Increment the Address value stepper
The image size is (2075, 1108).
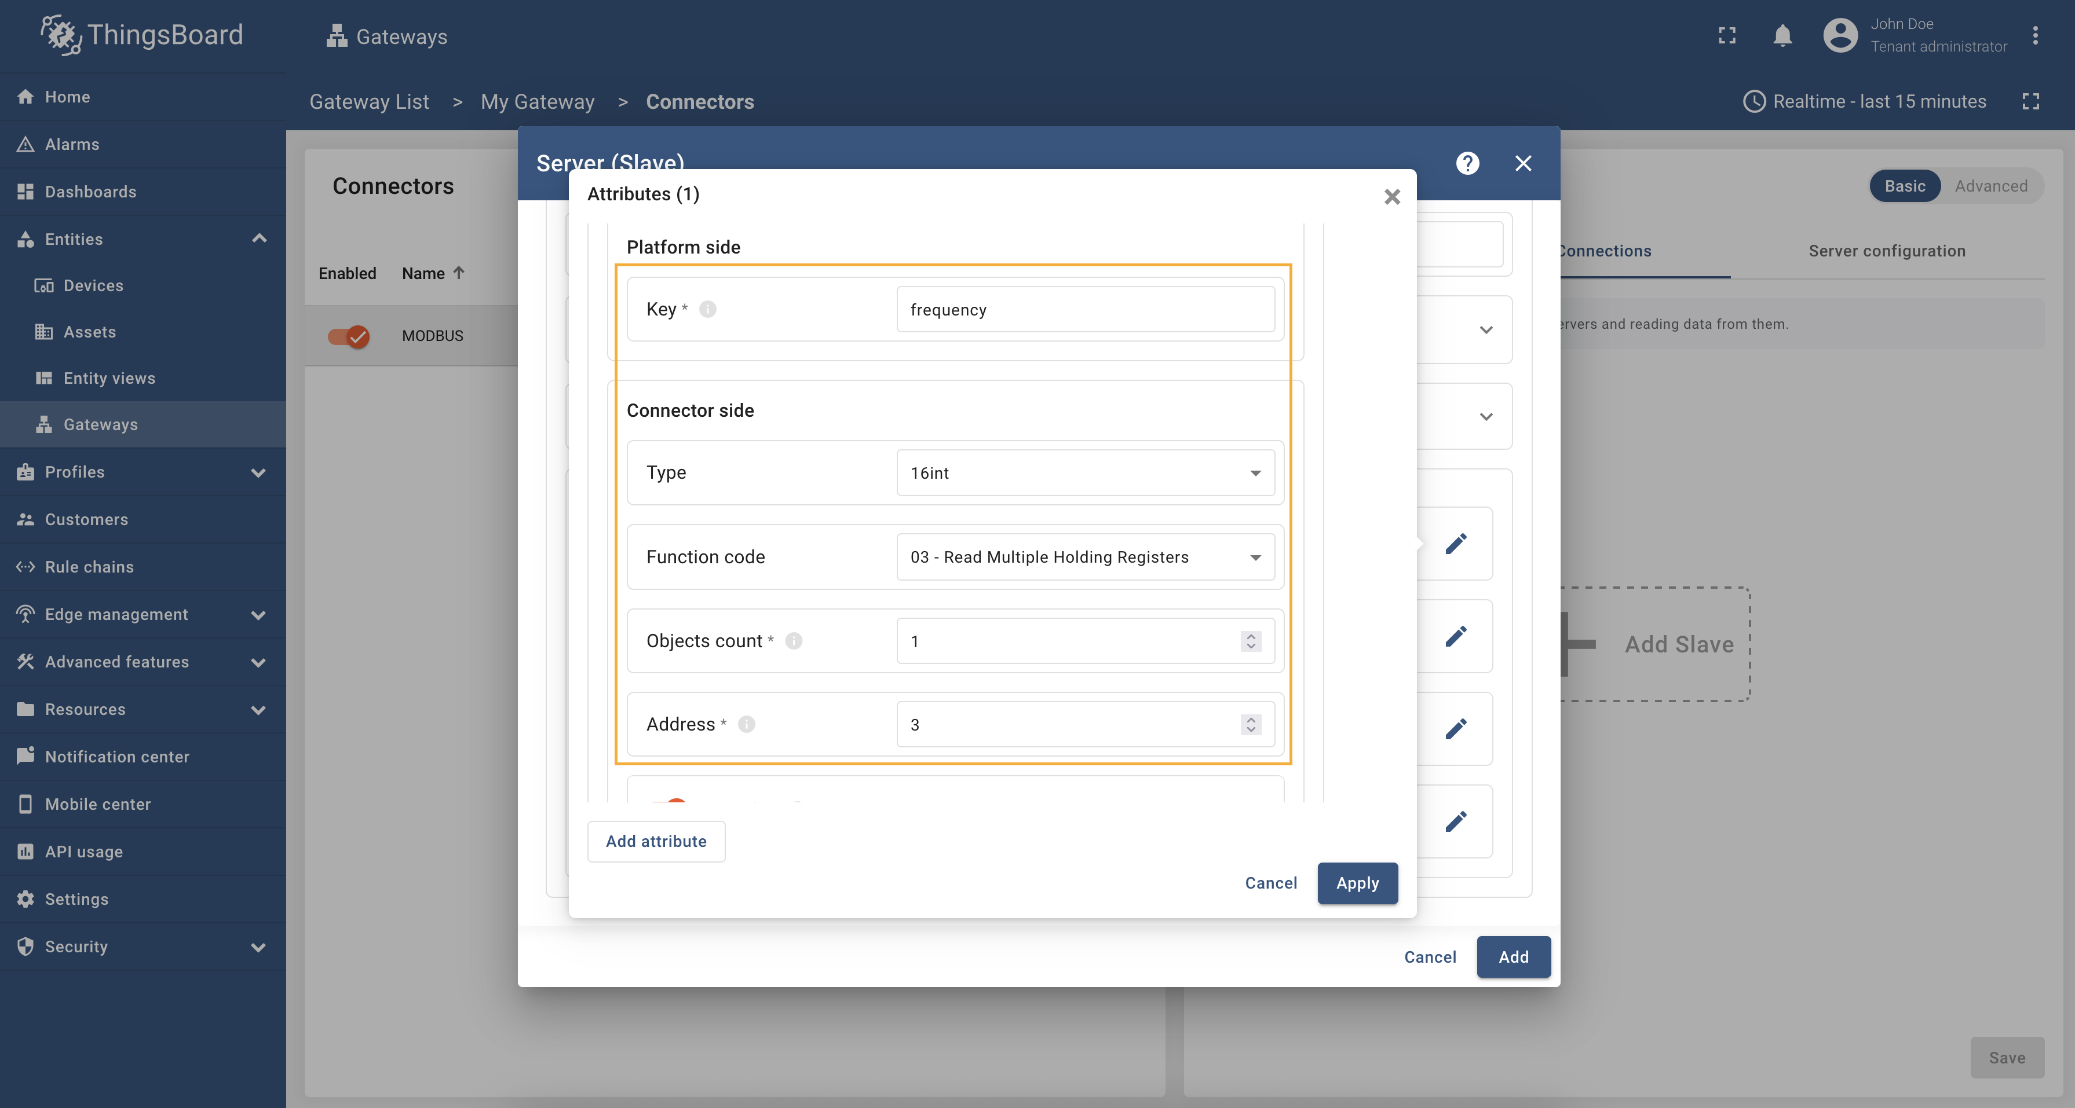1251,719
